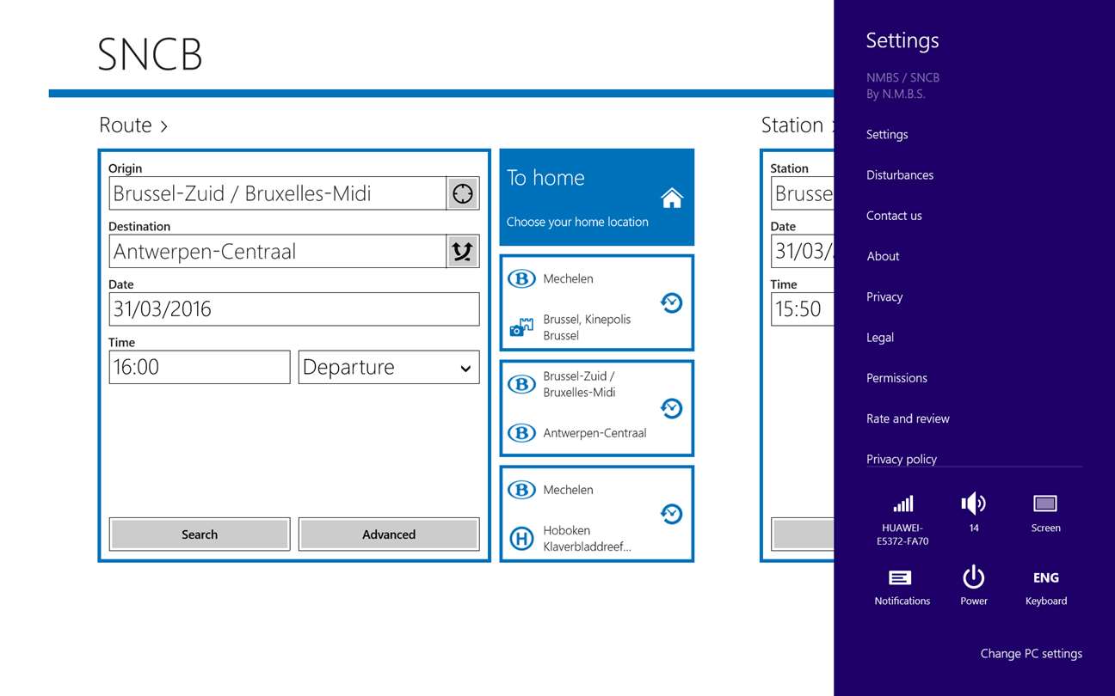
Task: Open Privacy in the settings panel
Action: click(884, 296)
